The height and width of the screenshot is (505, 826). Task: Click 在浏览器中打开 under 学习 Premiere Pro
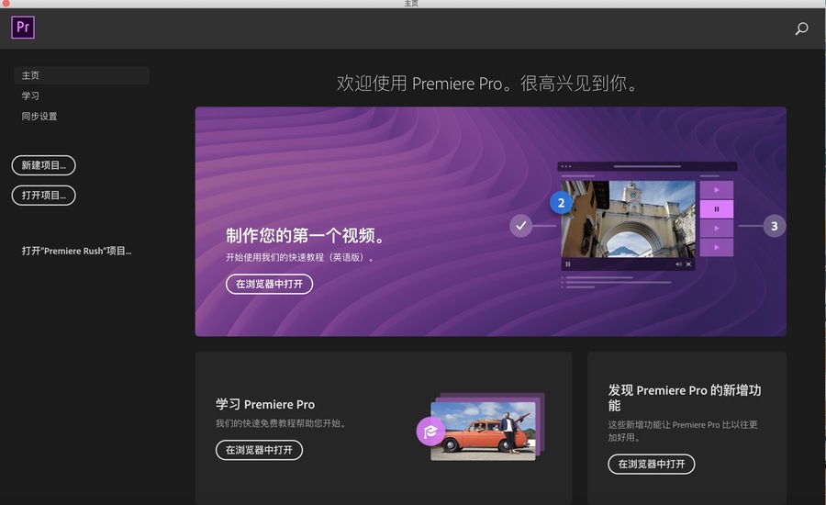(x=259, y=450)
